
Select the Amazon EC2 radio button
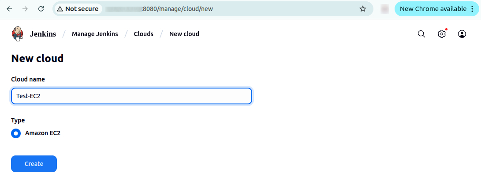[x=16, y=133]
